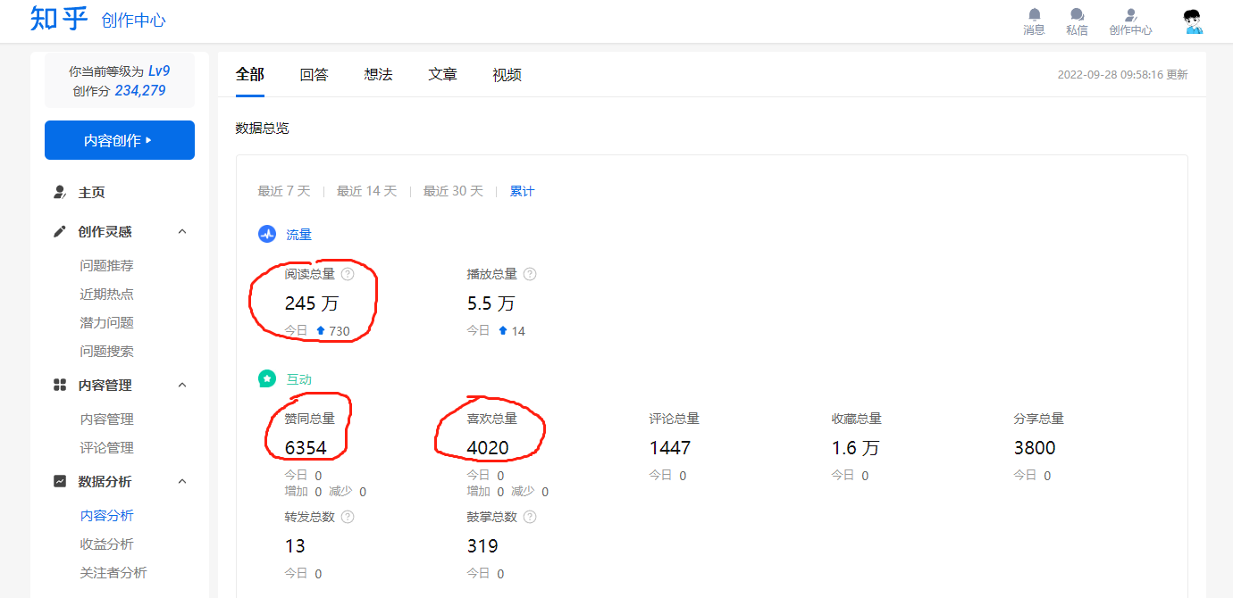Image resolution: width=1233 pixels, height=598 pixels.
Task: Click the 创作中心 title next to logo
Action: pyautogui.click(x=133, y=21)
